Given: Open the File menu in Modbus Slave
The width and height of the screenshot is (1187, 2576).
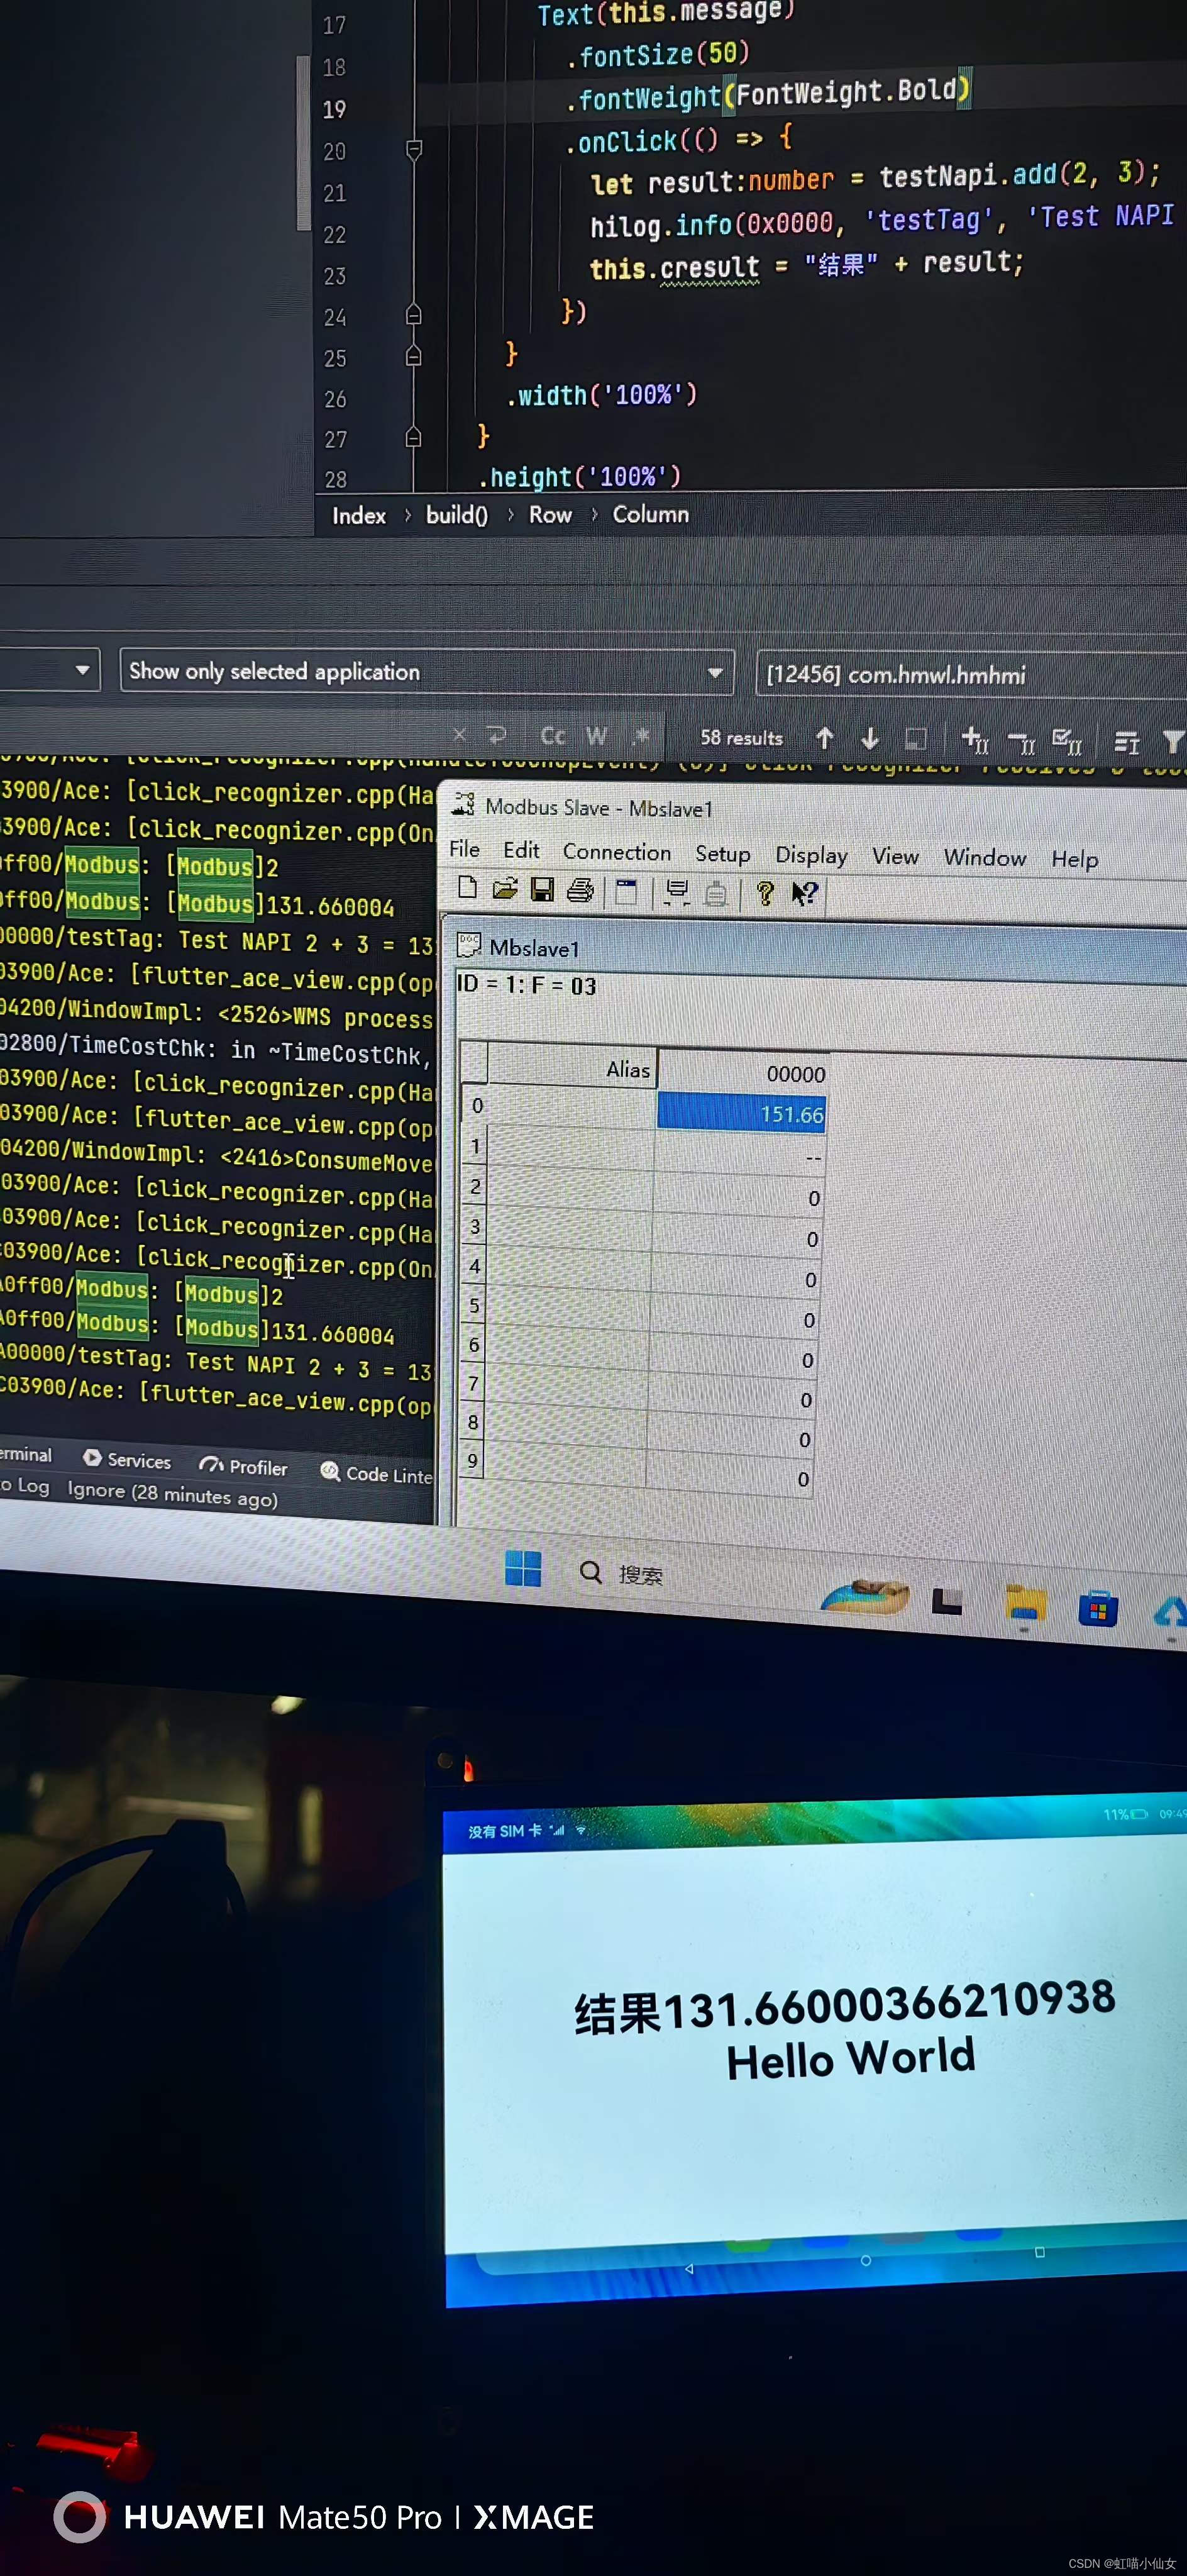Looking at the screenshot, I should point(464,849).
